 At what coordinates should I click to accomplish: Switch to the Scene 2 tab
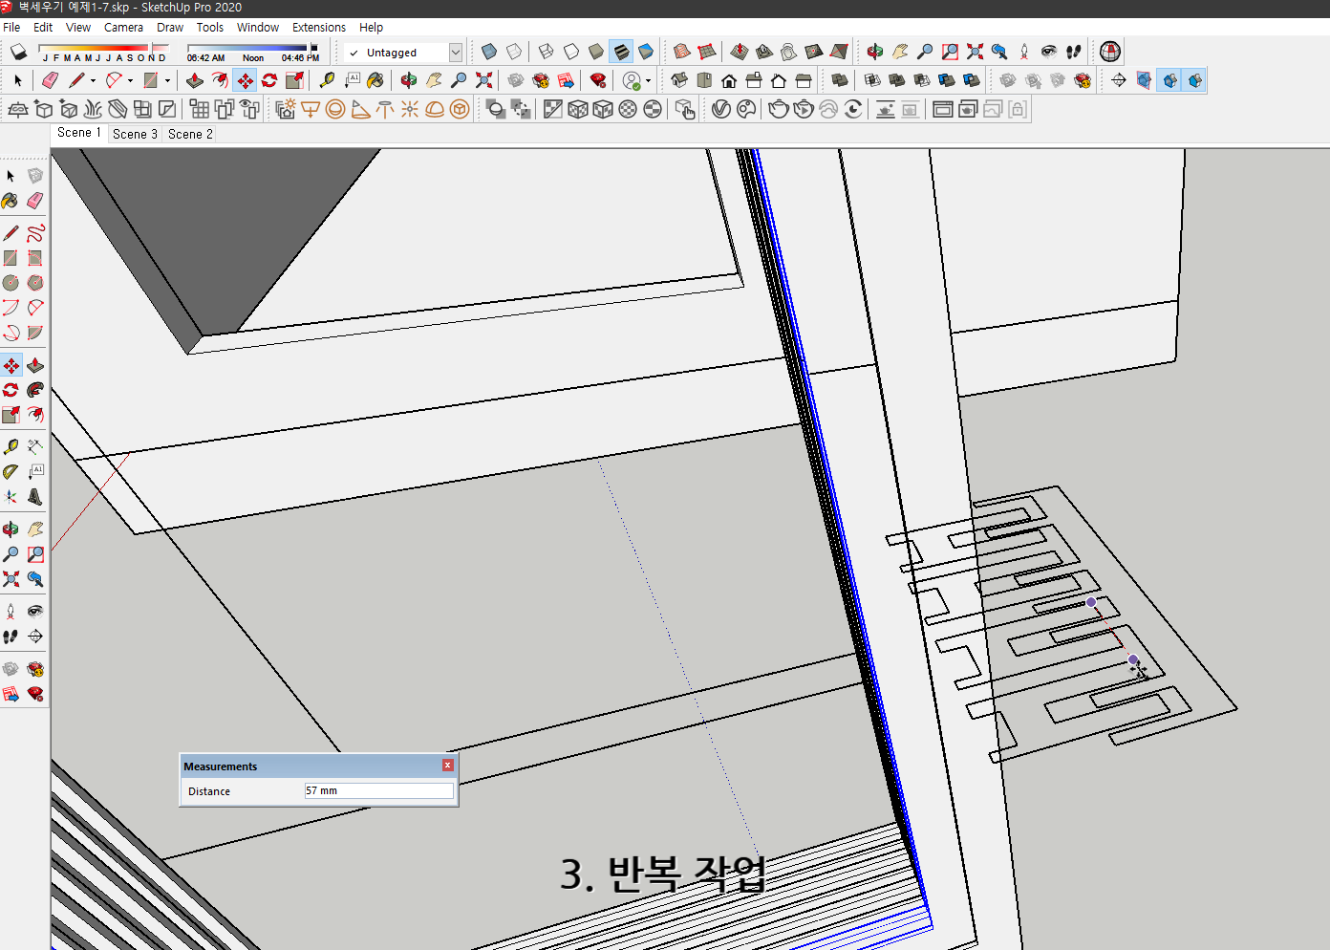click(188, 134)
